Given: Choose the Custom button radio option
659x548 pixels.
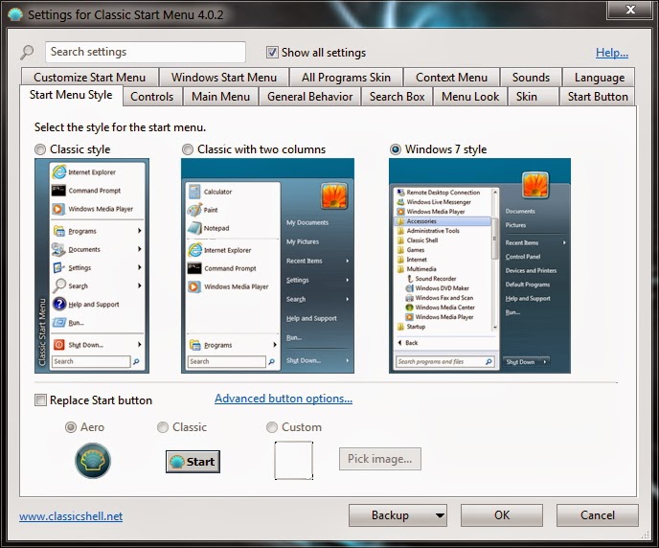Looking at the screenshot, I should pyautogui.click(x=272, y=427).
